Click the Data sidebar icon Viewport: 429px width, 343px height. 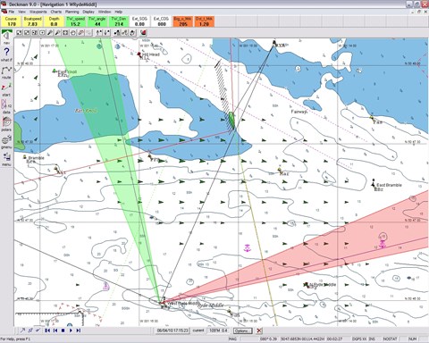pos(6,106)
